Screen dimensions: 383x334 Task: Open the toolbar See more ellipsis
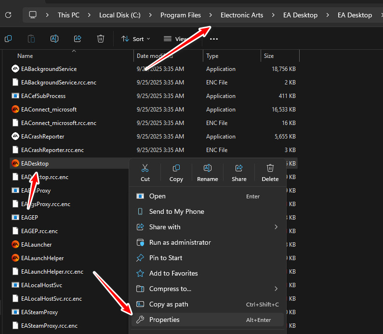[214, 39]
